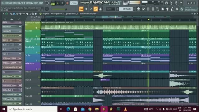This screenshot has width=199, height=112.
Task: Open the Mixer icon
Action: point(153,9)
